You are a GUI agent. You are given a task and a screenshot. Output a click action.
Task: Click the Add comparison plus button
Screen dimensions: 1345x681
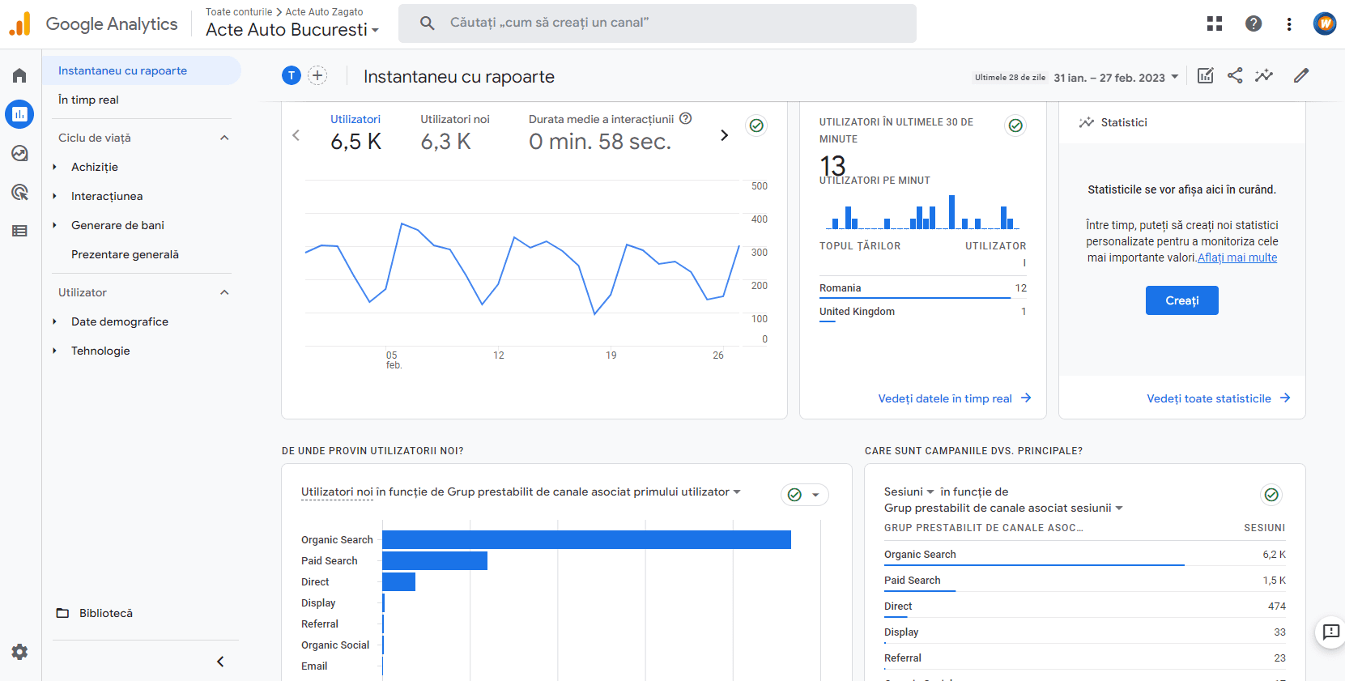317,76
